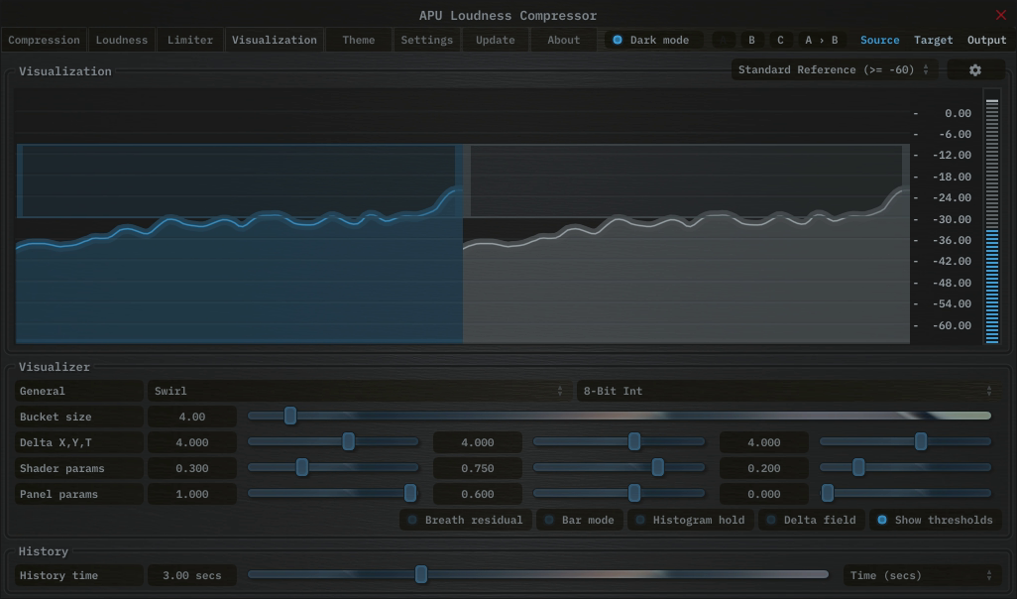Close the APU Loudness Compressor window
This screenshot has height=599, width=1017.
click(1000, 15)
